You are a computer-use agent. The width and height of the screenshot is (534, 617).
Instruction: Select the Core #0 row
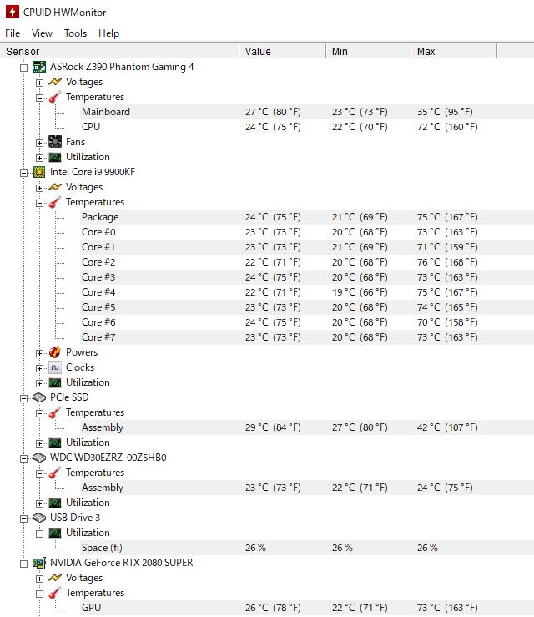307,232
